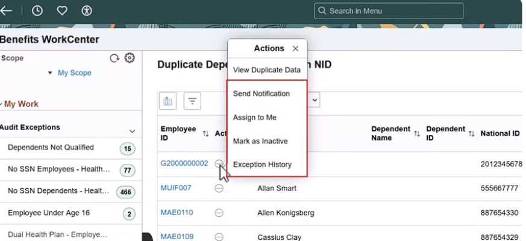Expand the My Scope triangle
Image resolution: width=526 pixels, height=241 pixels.
(50, 73)
